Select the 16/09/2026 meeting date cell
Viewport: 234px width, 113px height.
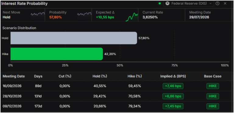[x=12, y=86]
